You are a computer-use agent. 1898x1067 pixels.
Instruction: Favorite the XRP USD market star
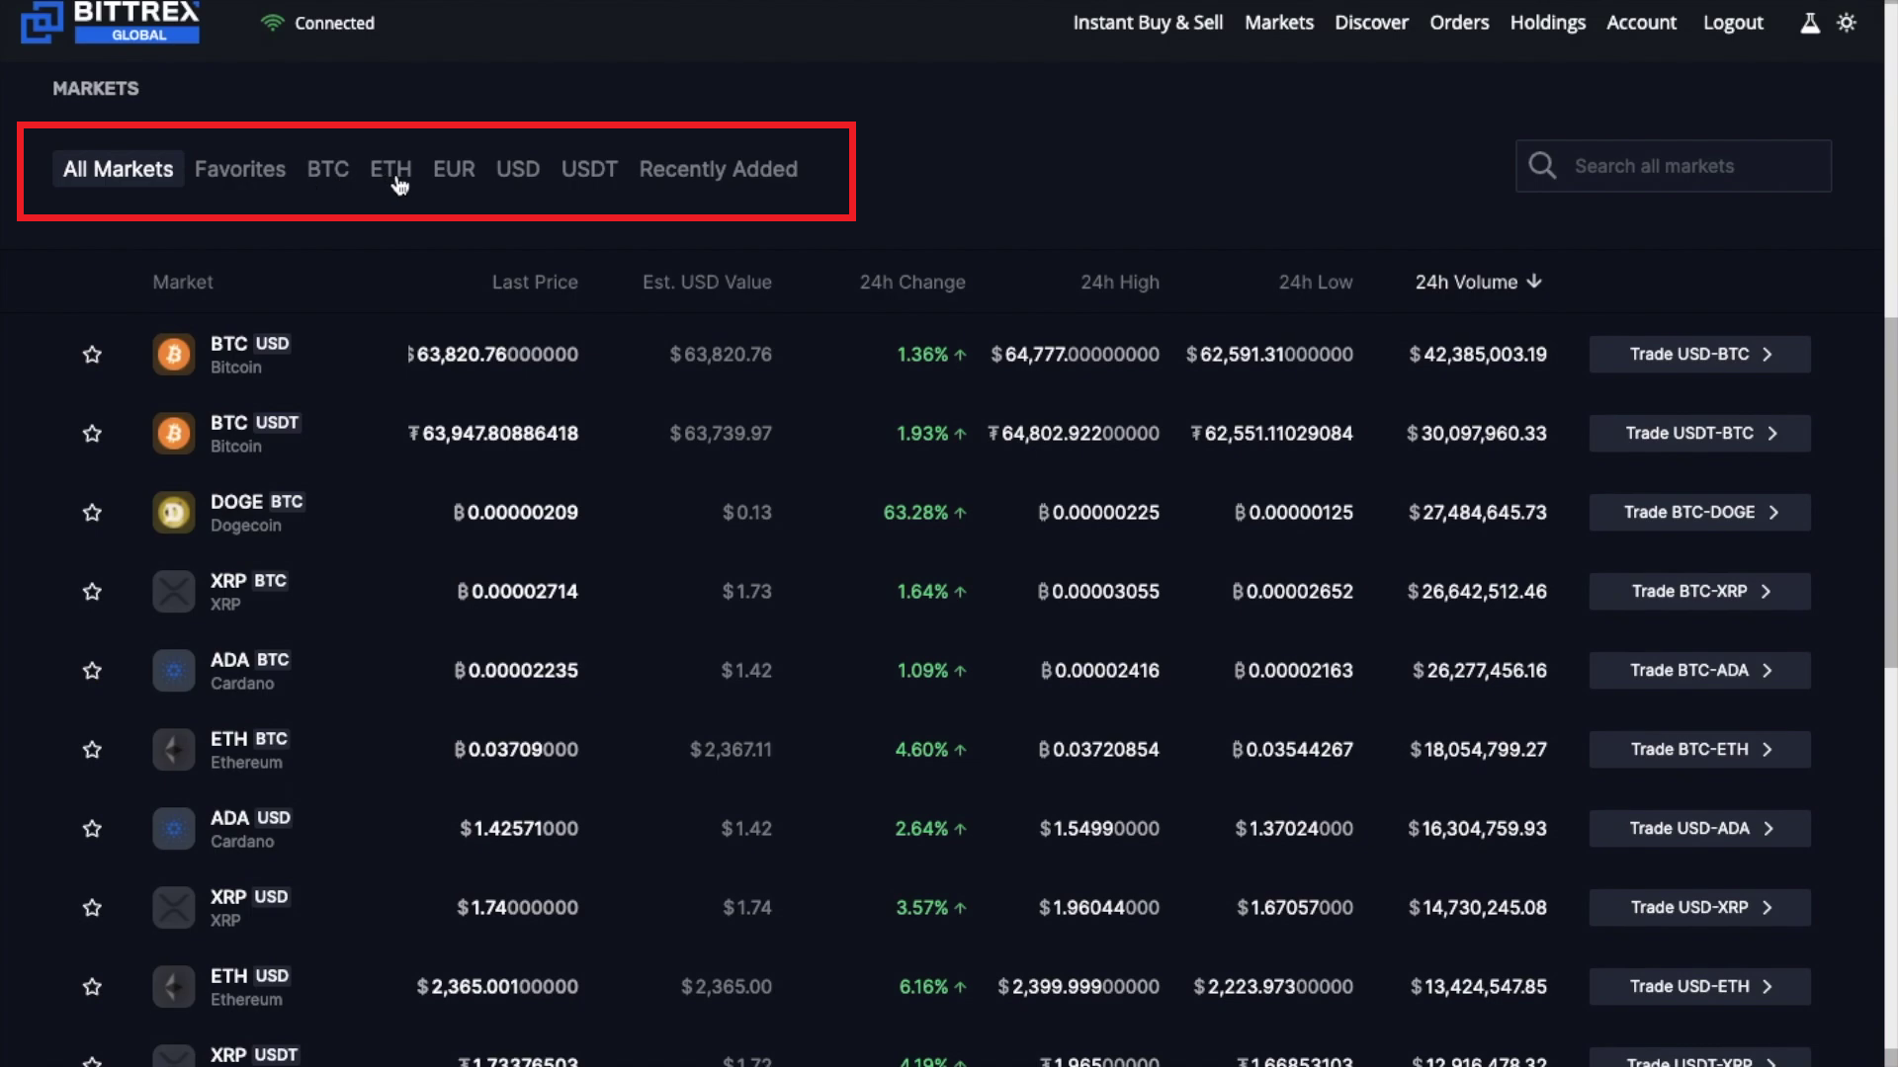(92, 907)
